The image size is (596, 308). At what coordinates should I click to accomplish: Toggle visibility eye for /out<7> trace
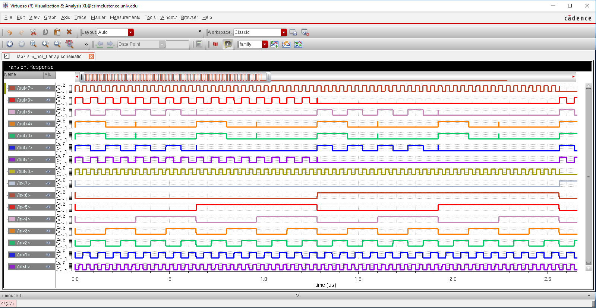coord(48,88)
